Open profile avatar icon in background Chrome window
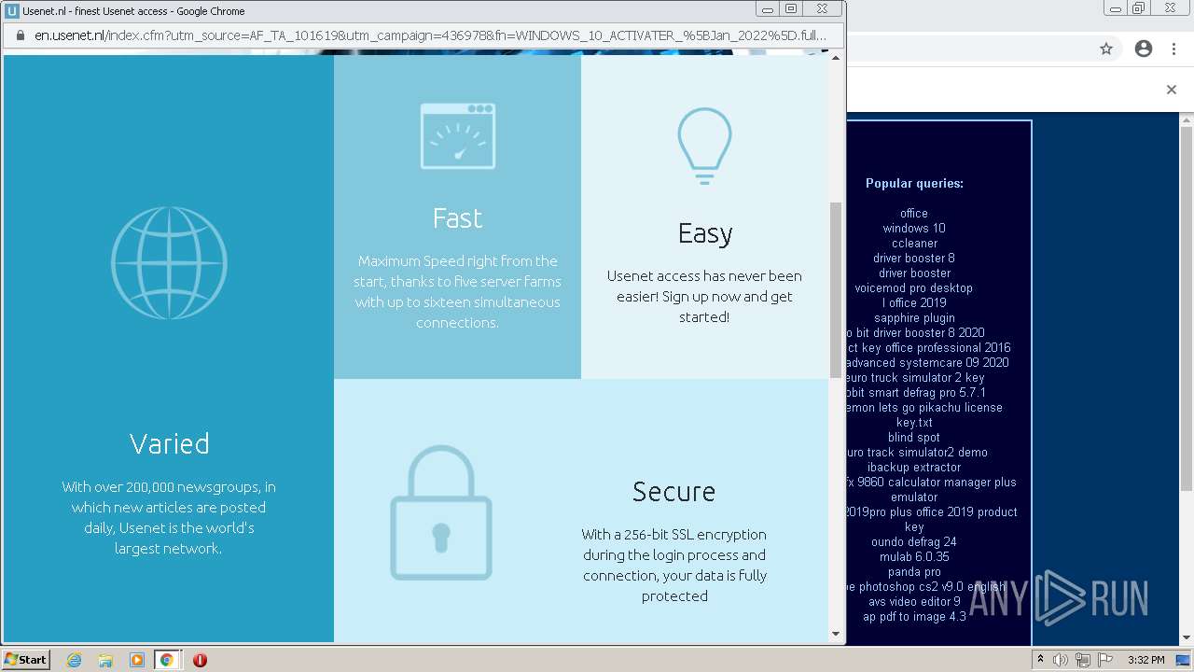This screenshot has width=1194, height=672. (x=1144, y=49)
